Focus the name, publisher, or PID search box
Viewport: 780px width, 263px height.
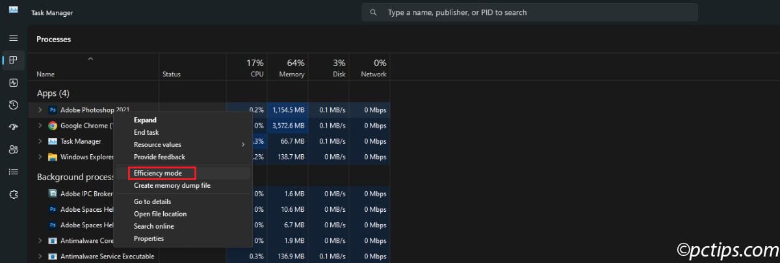[530, 12]
